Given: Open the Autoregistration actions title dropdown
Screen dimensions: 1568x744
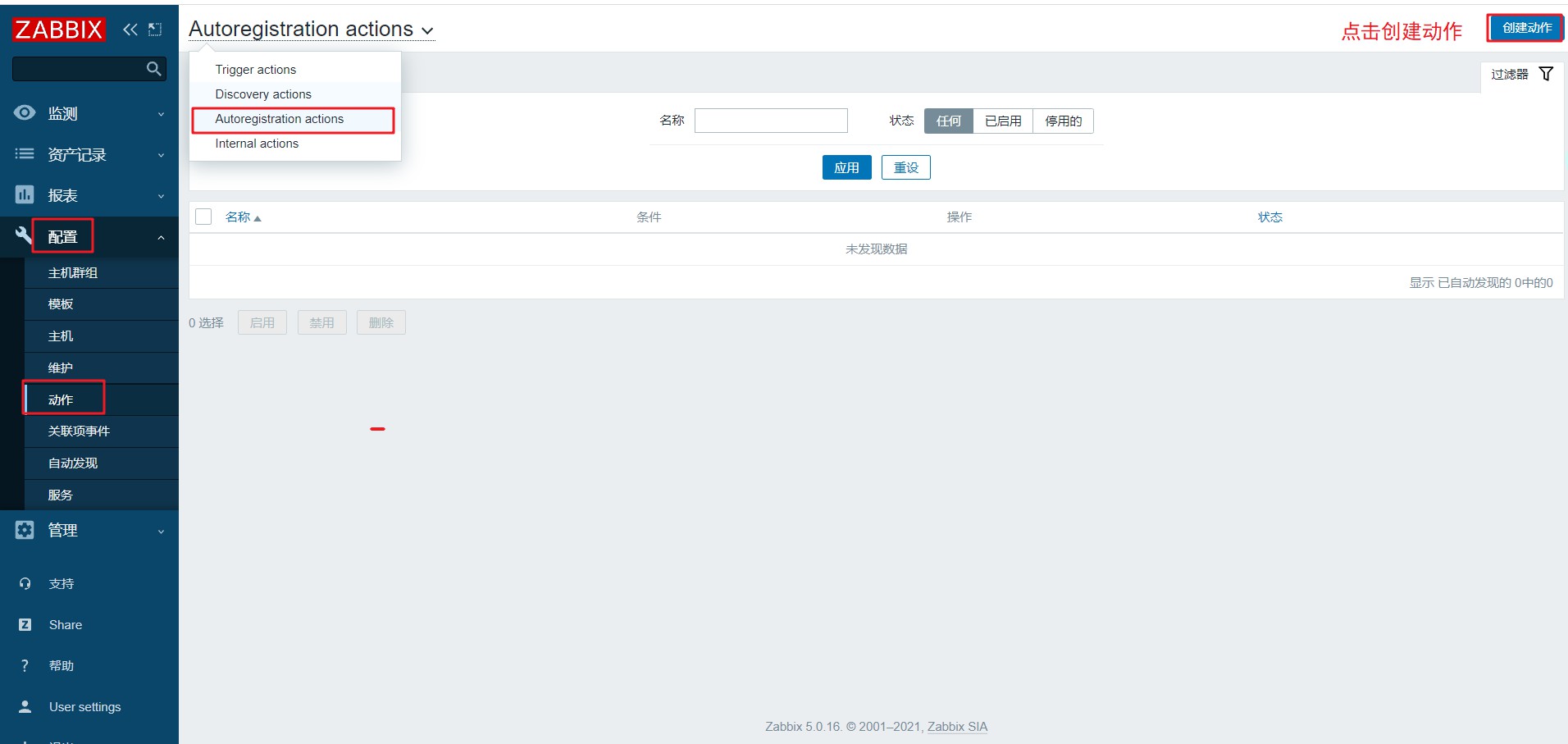Looking at the screenshot, I should coord(311,30).
